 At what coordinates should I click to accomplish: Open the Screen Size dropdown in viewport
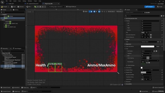(x=111, y=11)
